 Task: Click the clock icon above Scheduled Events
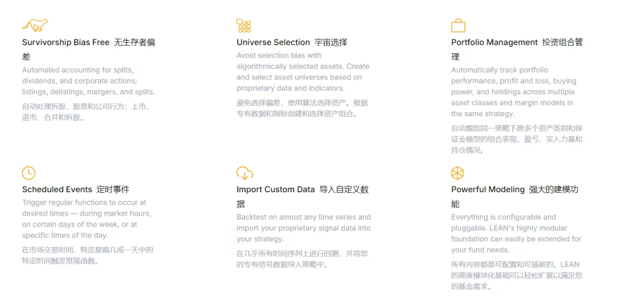click(29, 173)
